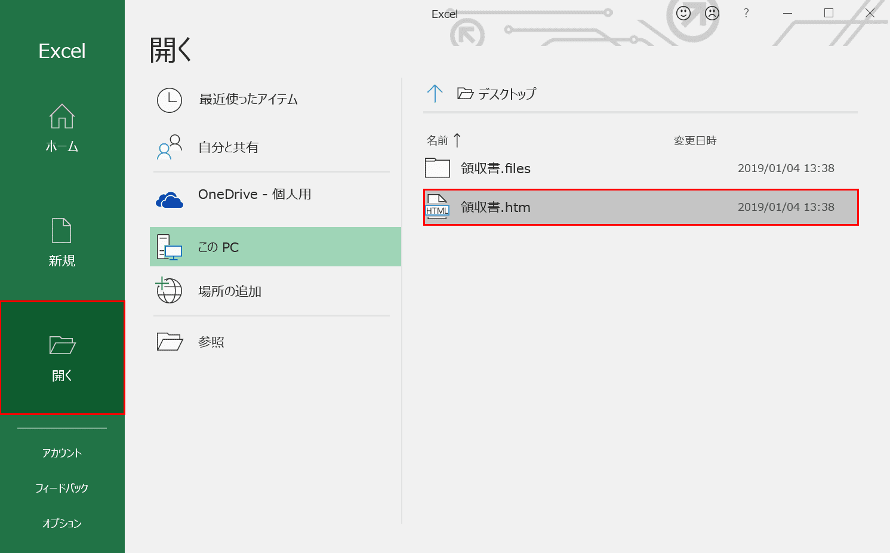890x553 pixels.
Task: Click the HTML file icon of 領収書.htm
Action: pos(438,207)
